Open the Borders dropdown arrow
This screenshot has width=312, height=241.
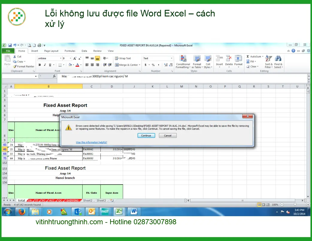pos(64,65)
